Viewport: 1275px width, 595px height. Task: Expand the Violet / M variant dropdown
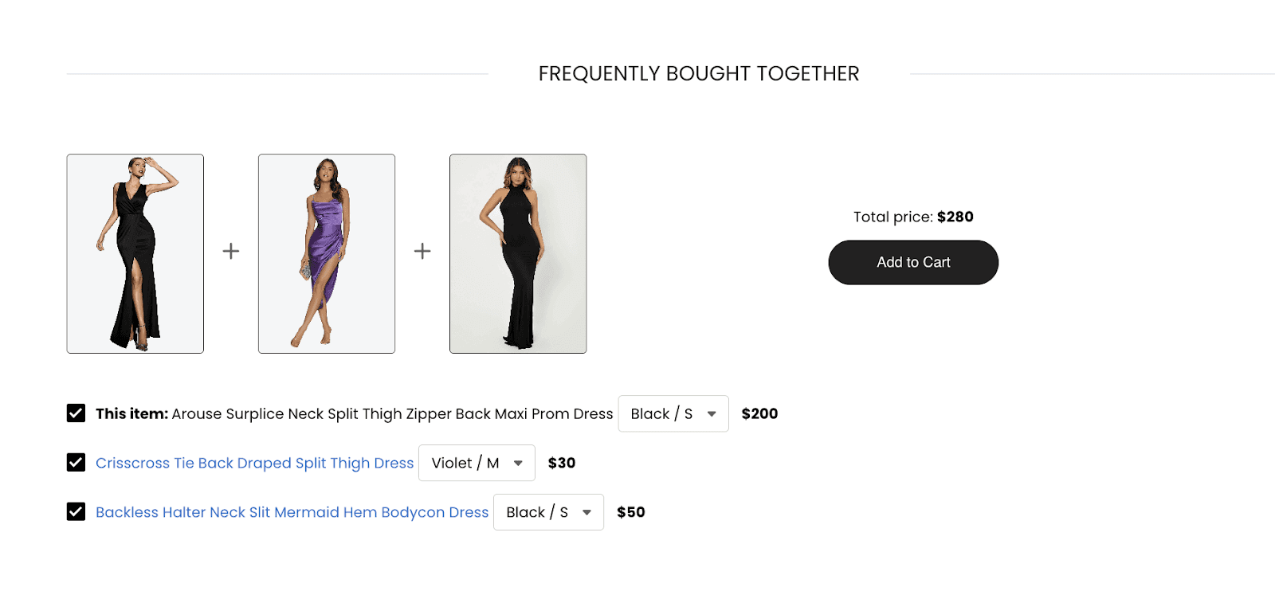click(x=477, y=463)
